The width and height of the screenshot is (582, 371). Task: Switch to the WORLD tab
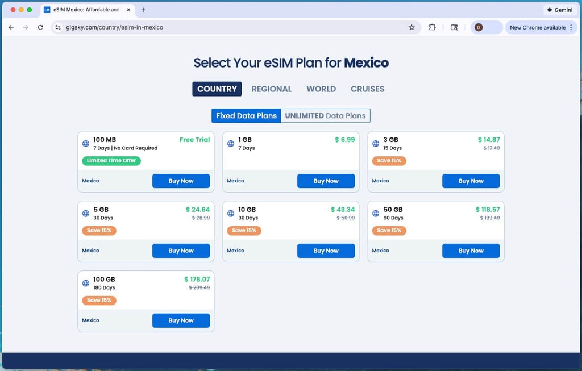click(321, 89)
